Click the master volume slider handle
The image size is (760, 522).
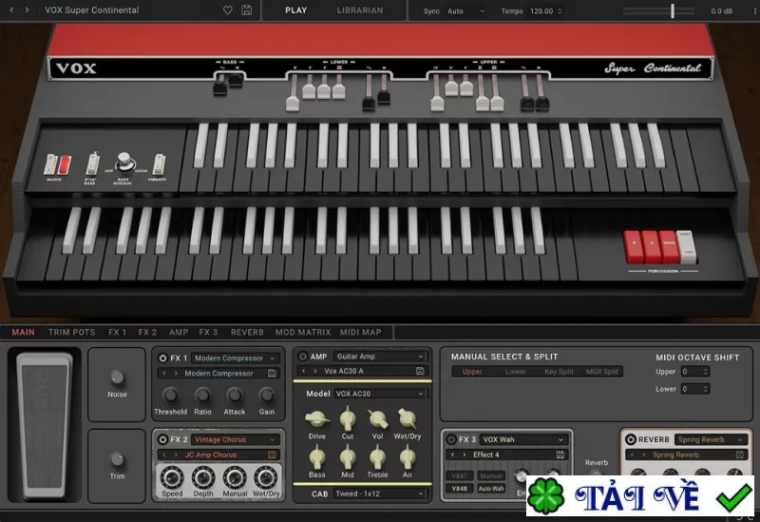673,10
